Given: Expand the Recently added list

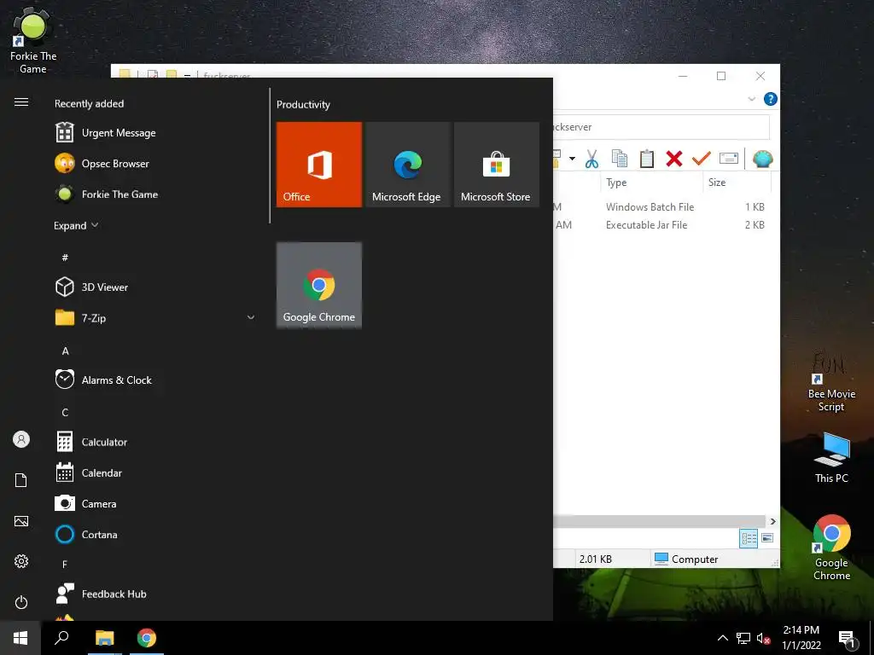Looking at the screenshot, I should coord(76,225).
